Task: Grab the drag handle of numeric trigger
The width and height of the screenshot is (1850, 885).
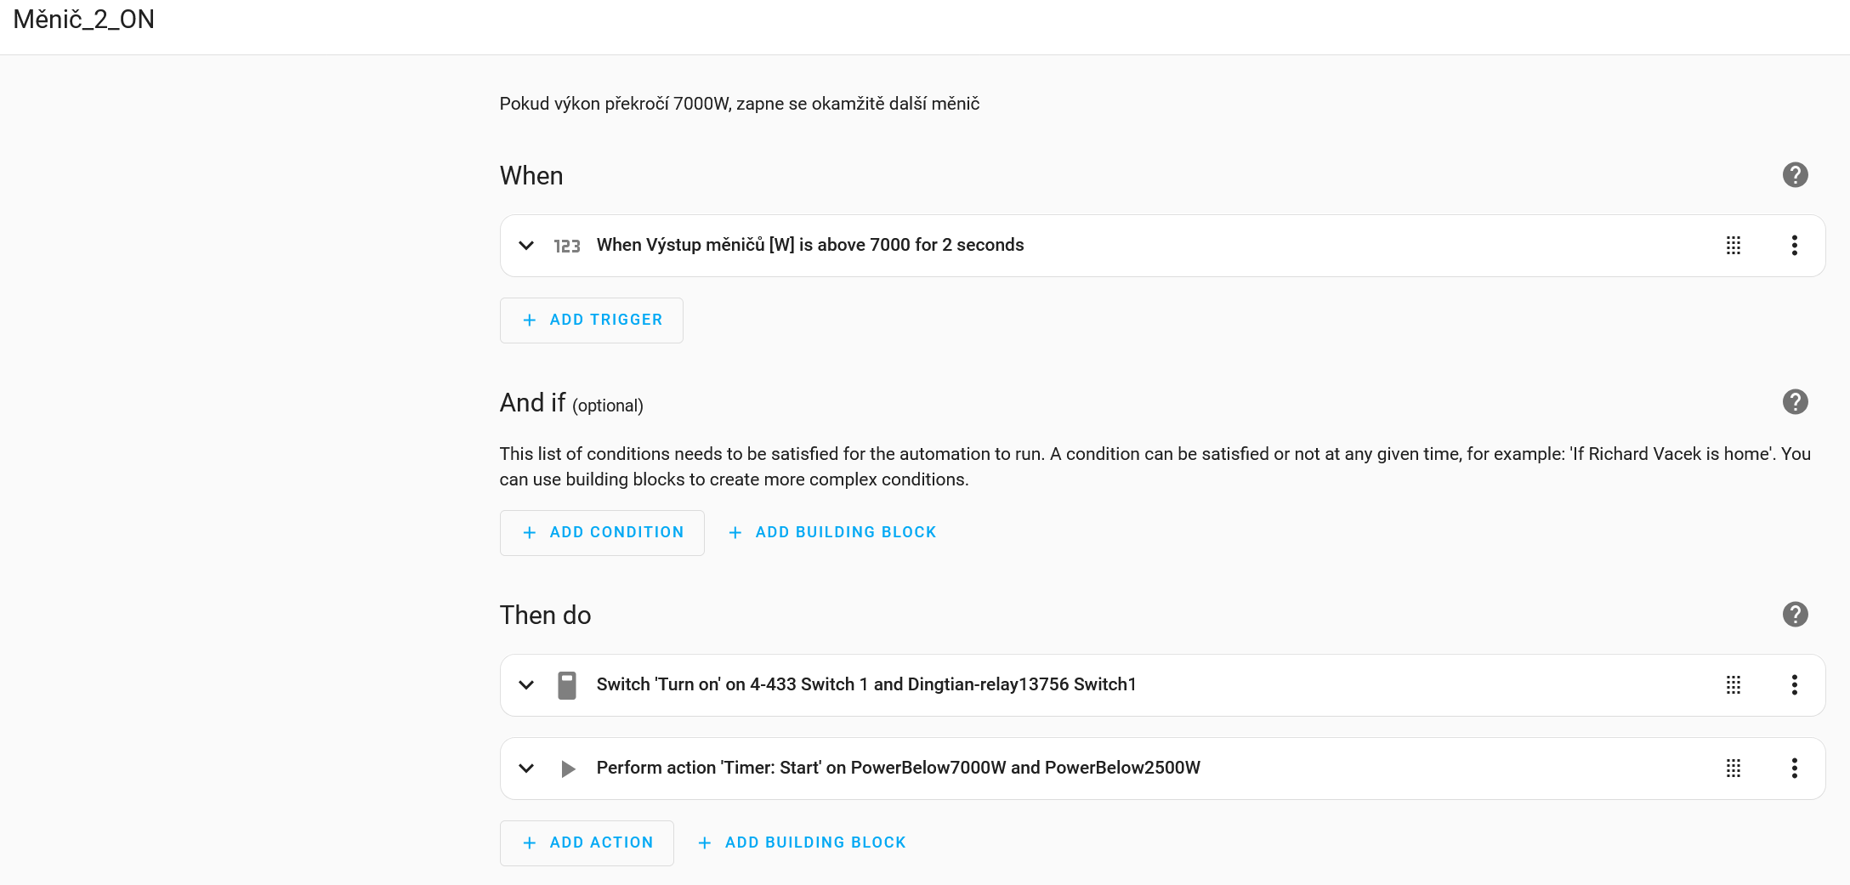Action: pos(1734,246)
